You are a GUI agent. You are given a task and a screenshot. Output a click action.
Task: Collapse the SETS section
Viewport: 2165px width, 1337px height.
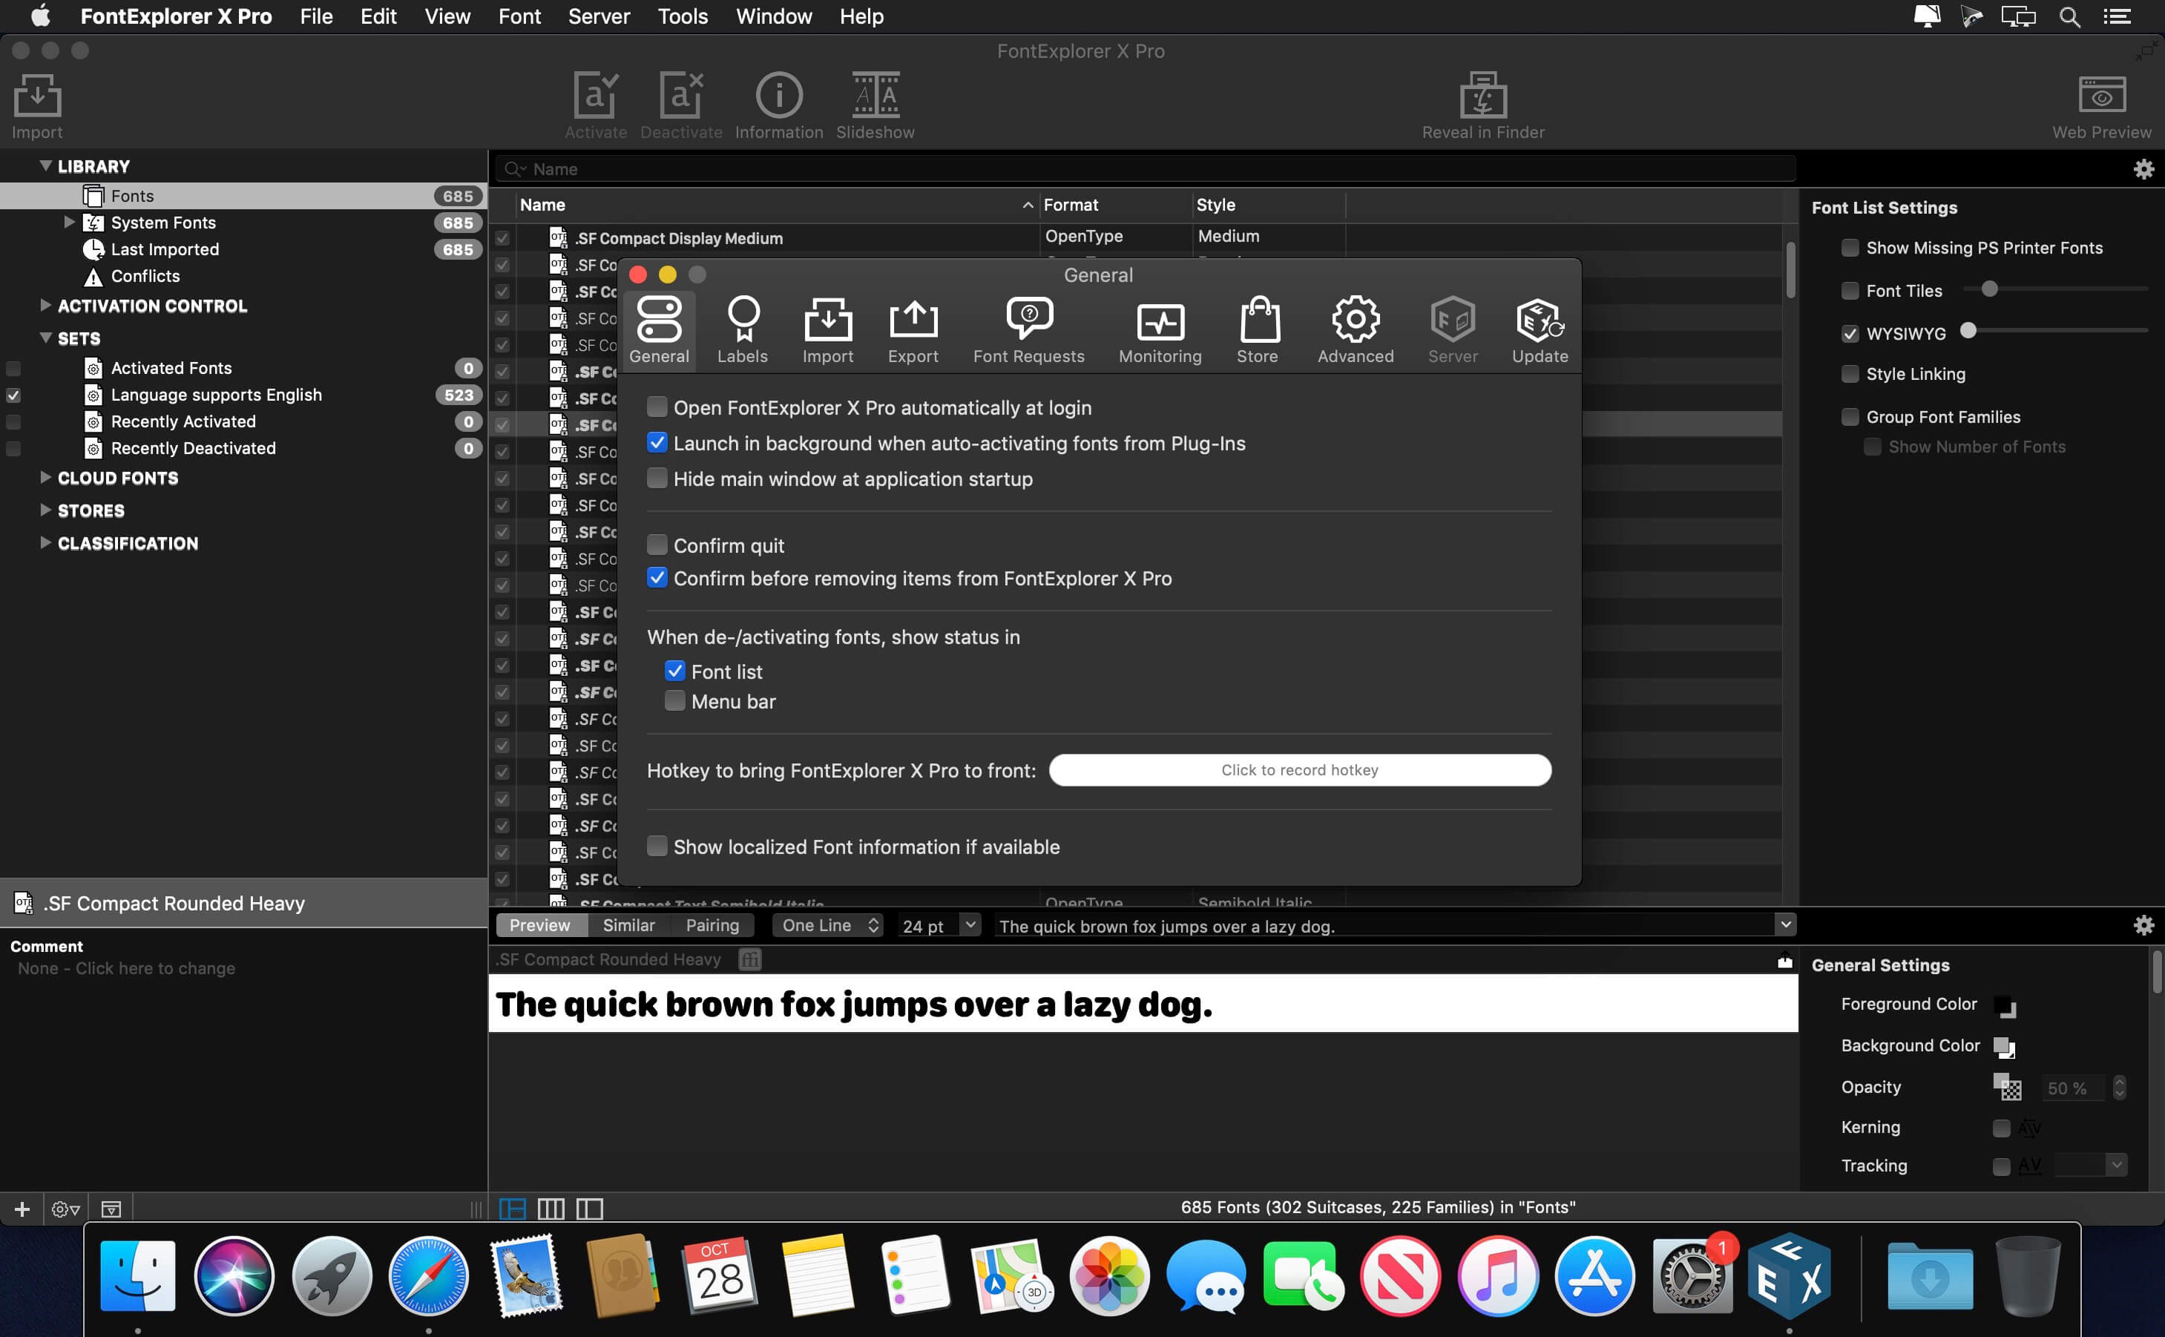[46, 338]
